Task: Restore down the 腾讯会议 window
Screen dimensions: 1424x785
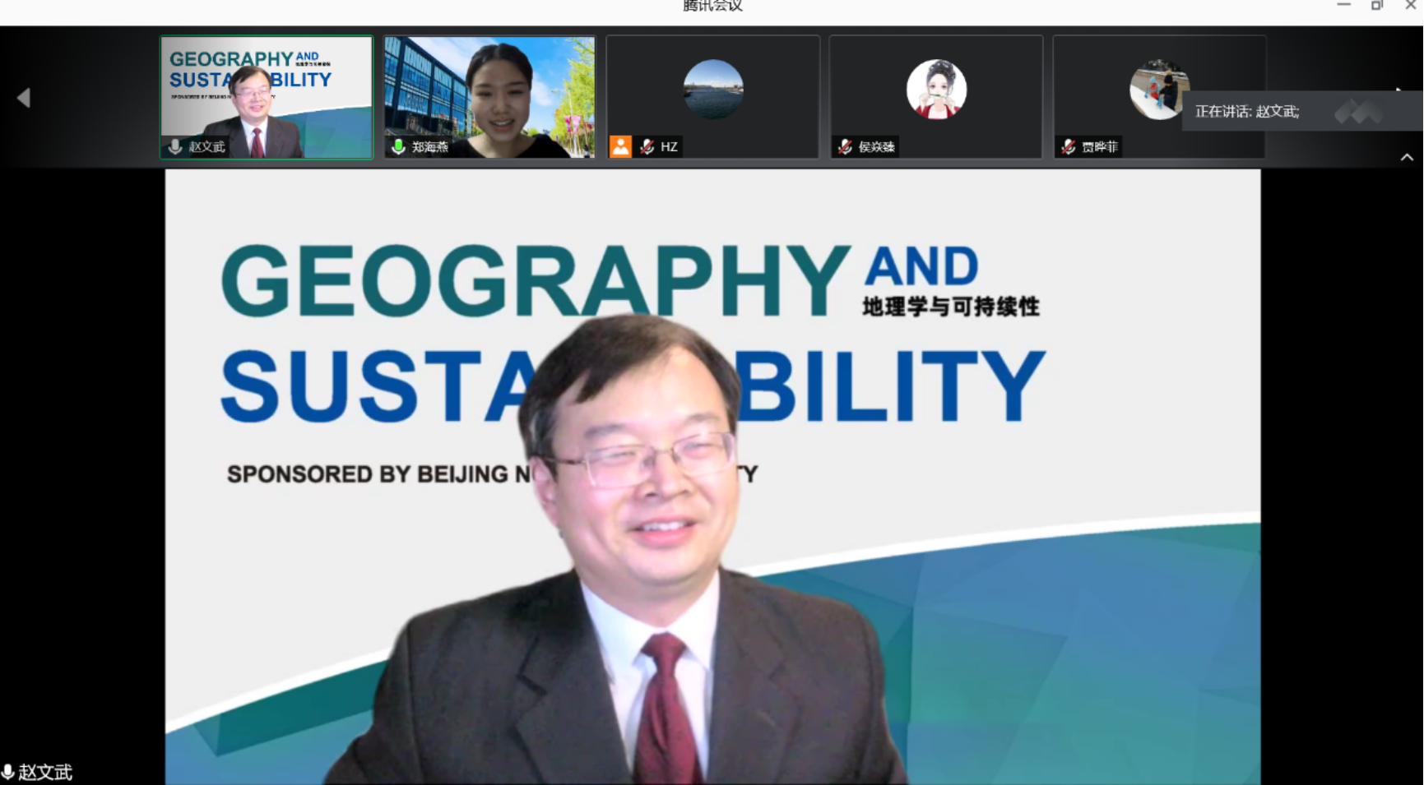Action: point(1376,6)
